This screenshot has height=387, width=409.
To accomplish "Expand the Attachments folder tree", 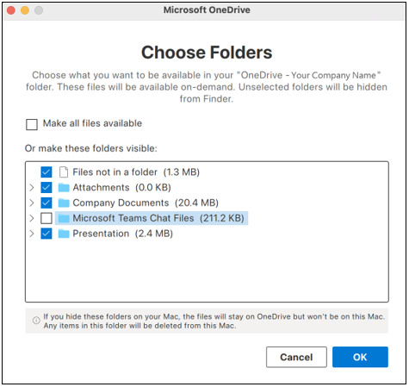I will 32,188.
